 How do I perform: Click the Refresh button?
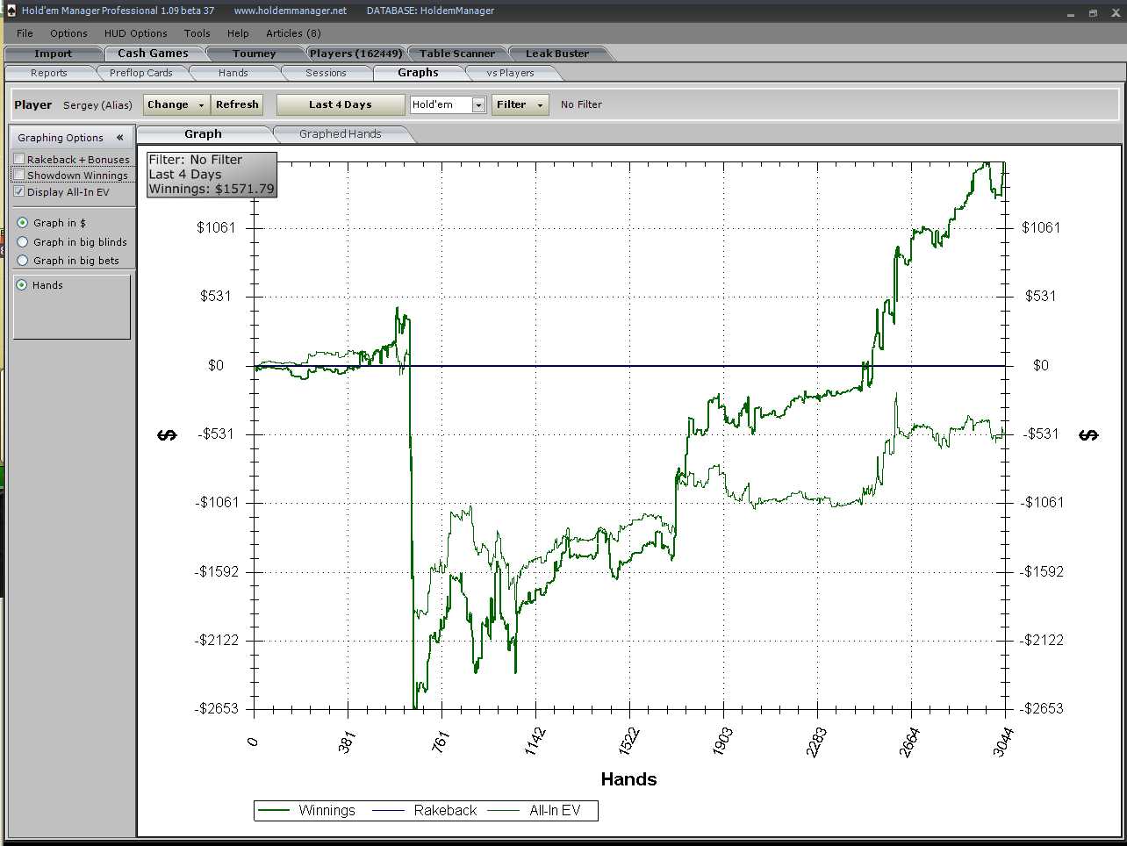coord(237,104)
